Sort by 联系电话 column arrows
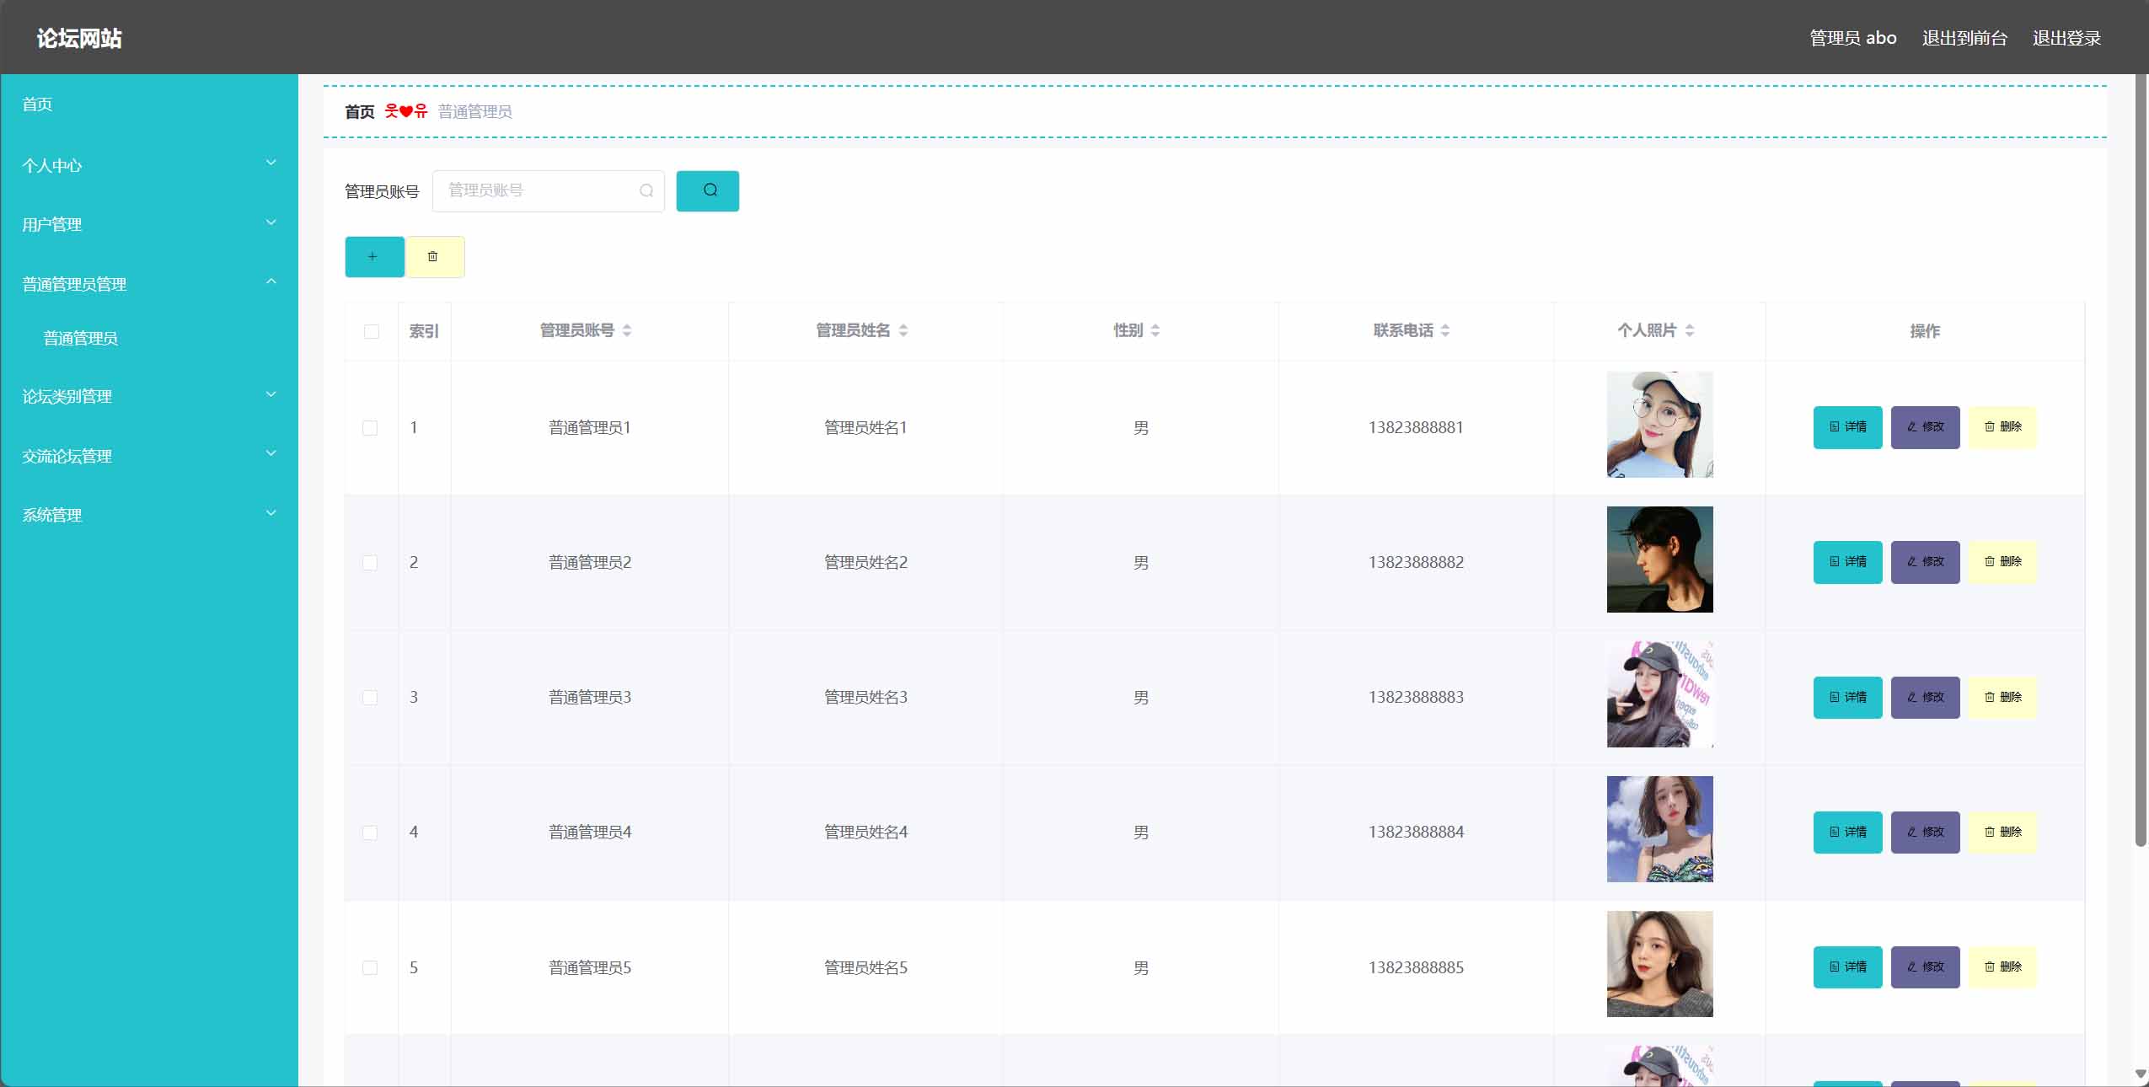Screen dimensions: 2149x1087 coord(1445,330)
